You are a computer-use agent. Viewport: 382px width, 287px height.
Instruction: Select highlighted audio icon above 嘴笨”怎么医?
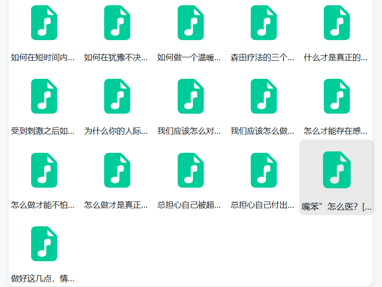[337, 170]
